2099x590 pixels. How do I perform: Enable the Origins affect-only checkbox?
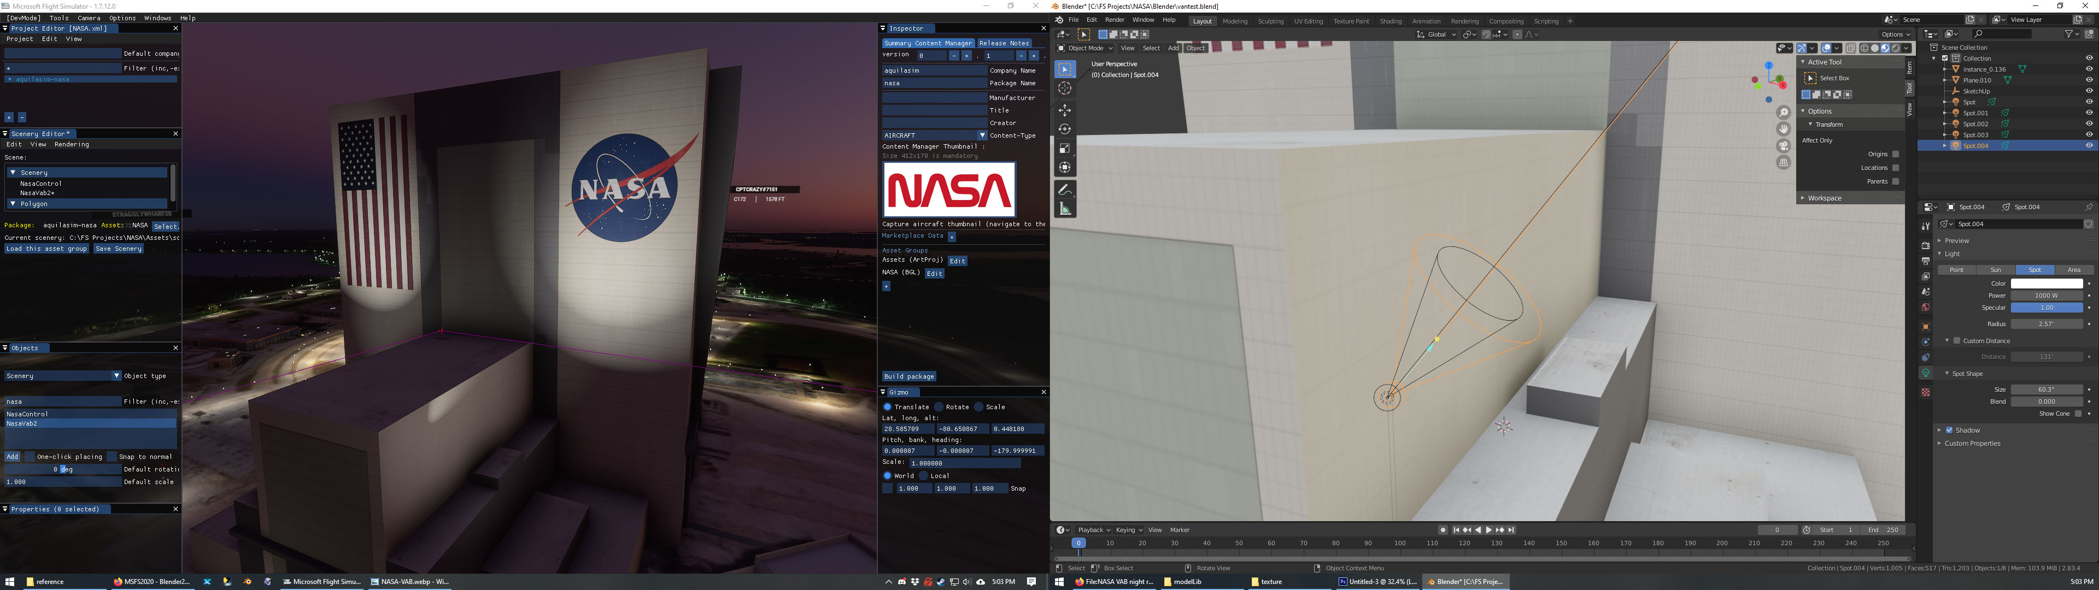[1895, 154]
